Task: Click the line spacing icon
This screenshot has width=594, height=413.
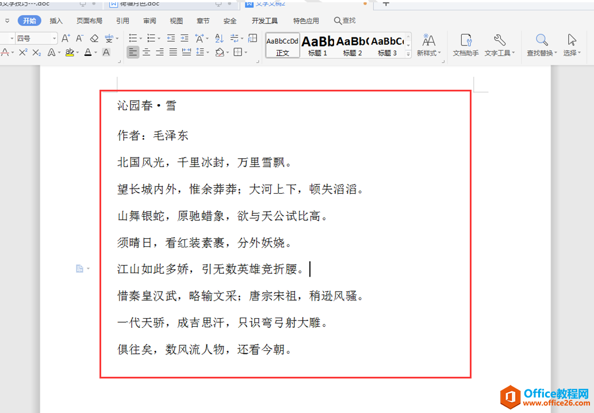Action: (x=200, y=52)
